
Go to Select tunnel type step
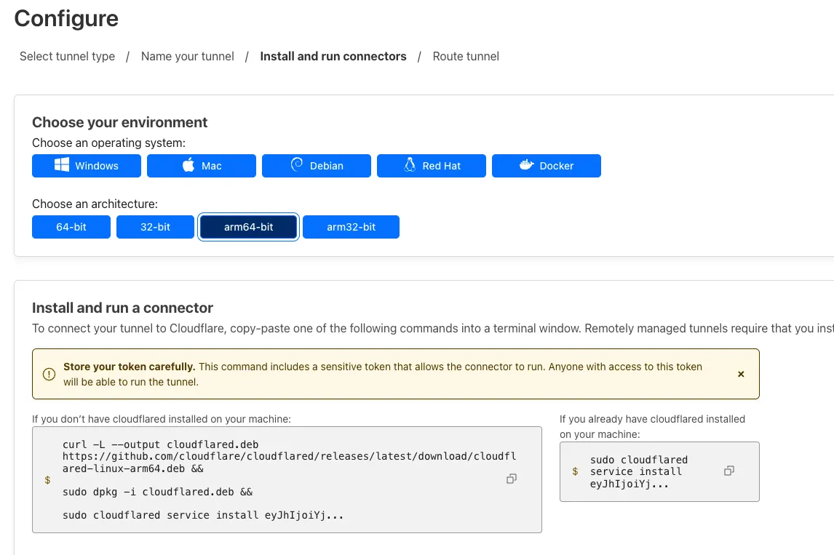coord(67,56)
